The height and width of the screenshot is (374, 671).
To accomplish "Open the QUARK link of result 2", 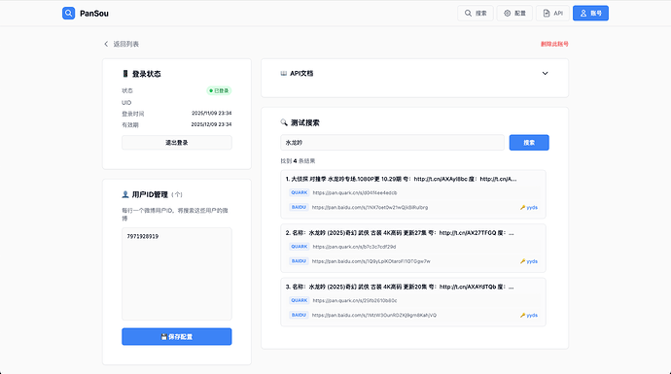I will 354,247.
